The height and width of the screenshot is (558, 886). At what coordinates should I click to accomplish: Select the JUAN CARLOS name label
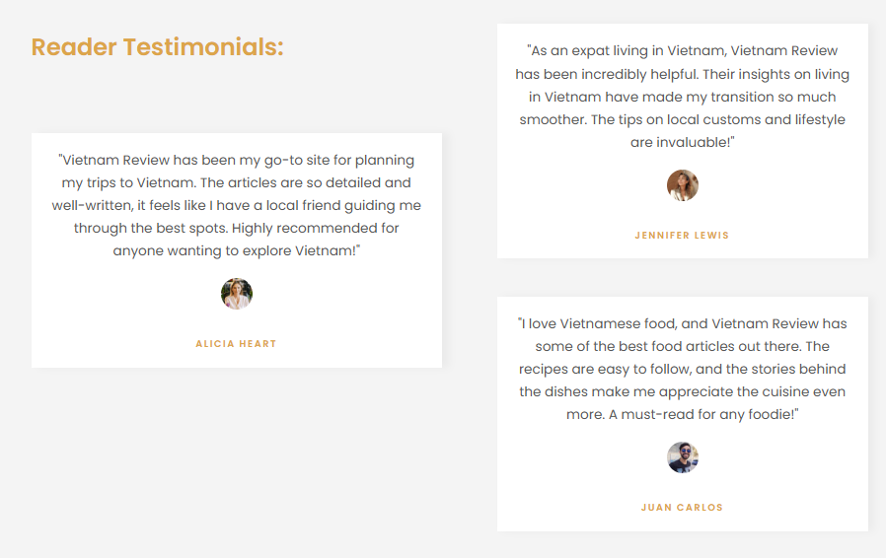point(683,508)
